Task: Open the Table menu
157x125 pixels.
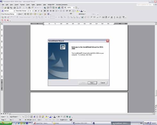Action: 33,4
